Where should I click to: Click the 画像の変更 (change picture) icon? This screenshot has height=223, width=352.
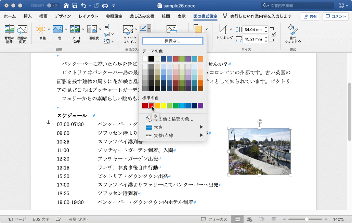click(22, 30)
